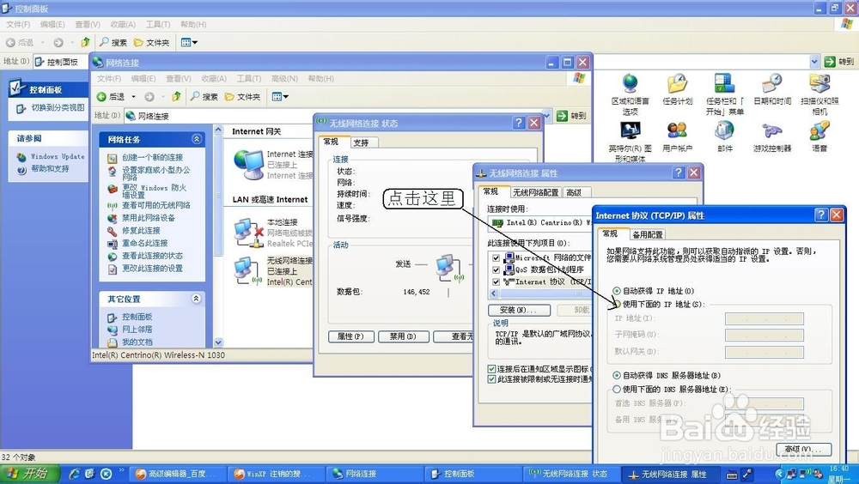Click 属性(P) button in status dialog
This screenshot has width=859, height=484.
pyautogui.click(x=350, y=336)
